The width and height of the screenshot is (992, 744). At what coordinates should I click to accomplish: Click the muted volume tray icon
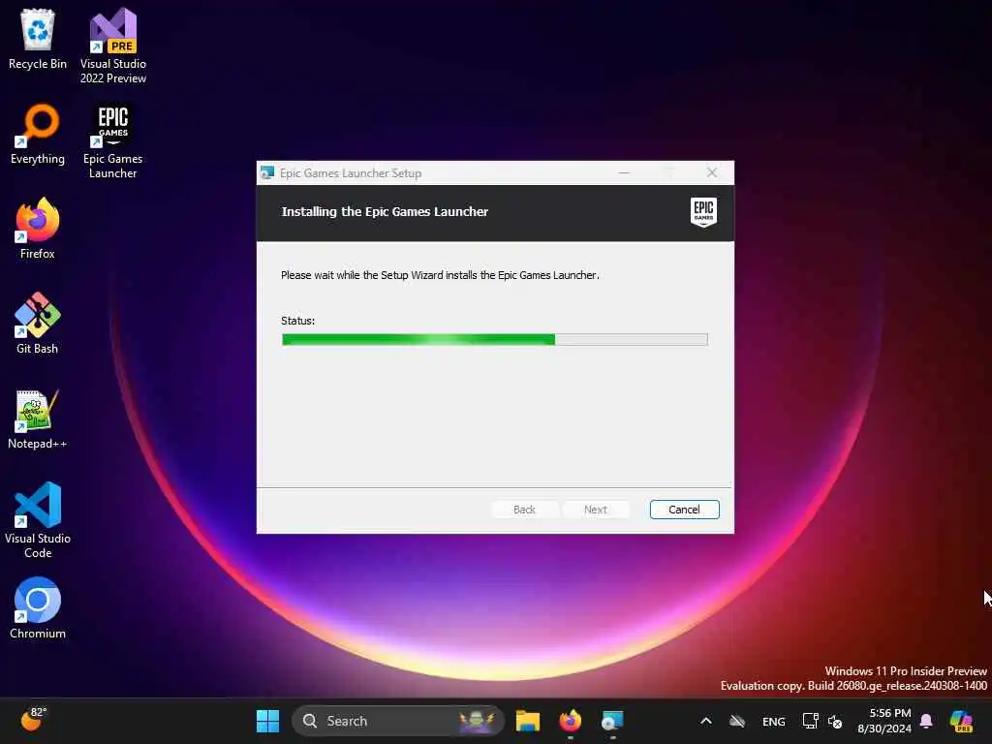coord(835,721)
